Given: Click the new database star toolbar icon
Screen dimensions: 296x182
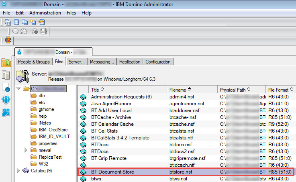Looking at the screenshot, I should [x=33, y=22].
